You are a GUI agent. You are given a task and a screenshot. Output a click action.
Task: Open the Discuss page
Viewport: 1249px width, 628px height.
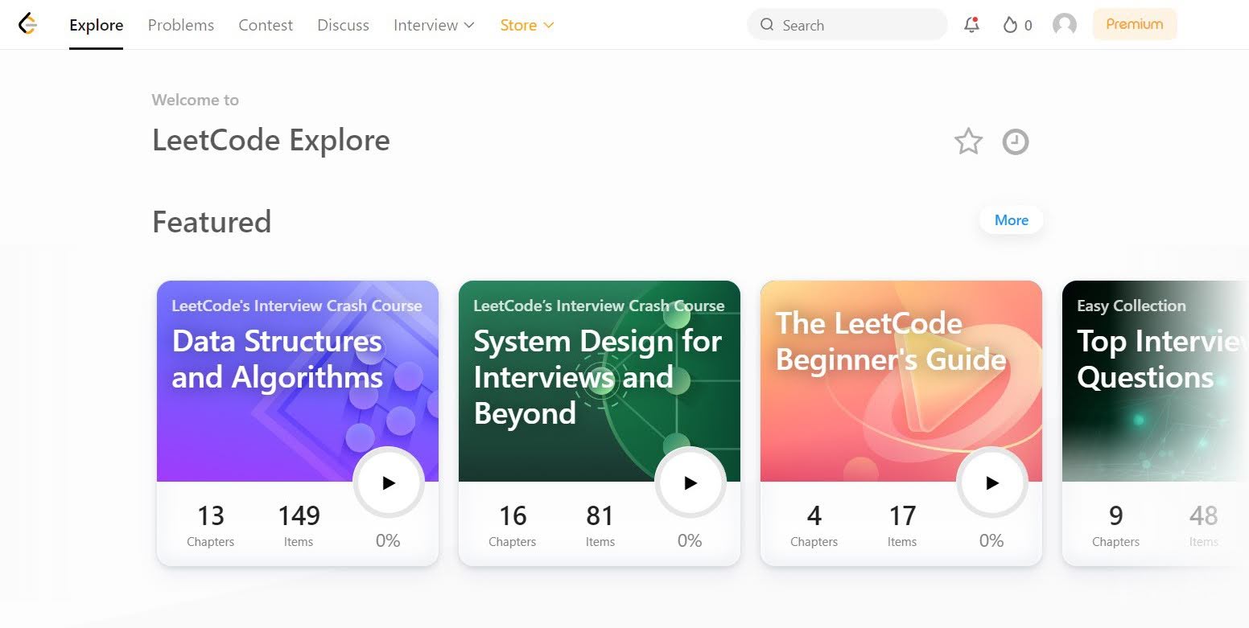(x=344, y=25)
